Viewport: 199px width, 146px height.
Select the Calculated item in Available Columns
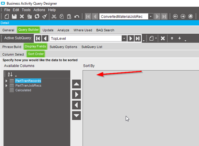click(x=23, y=90)
